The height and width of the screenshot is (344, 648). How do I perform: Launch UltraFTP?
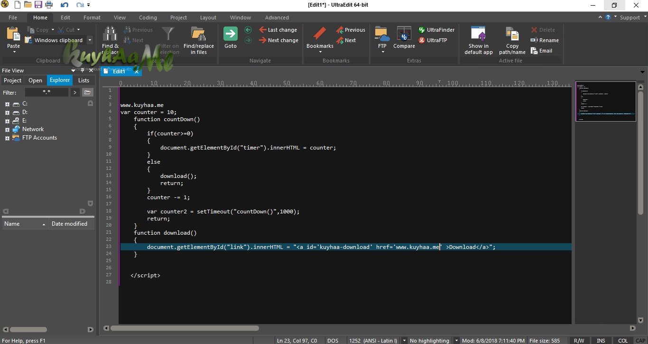[433, 40]
